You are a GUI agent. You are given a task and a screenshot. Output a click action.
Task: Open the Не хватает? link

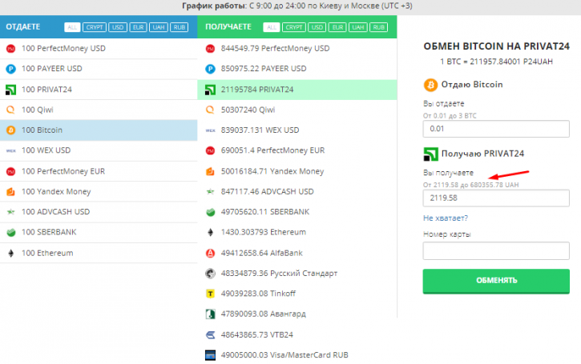coord(446,218)
